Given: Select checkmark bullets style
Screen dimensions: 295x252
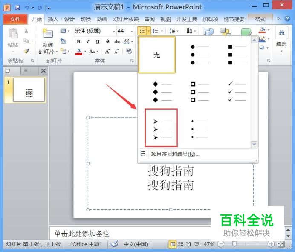Looking at the screenshot, I should tap(237, 92).
